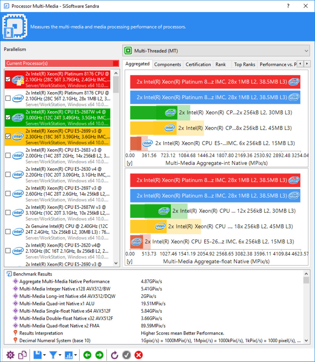Check the Xeon E5-2620 v4 checkbox

point(8,251)
